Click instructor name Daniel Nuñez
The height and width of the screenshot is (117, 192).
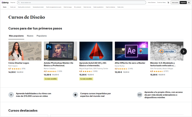coord(120,66)
